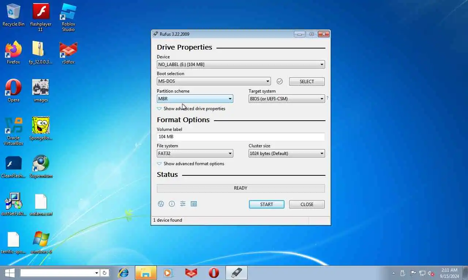The height and width of the screenshot is (280, 468).
Task: Show hidden tray icons arrow
Action: 393,273
